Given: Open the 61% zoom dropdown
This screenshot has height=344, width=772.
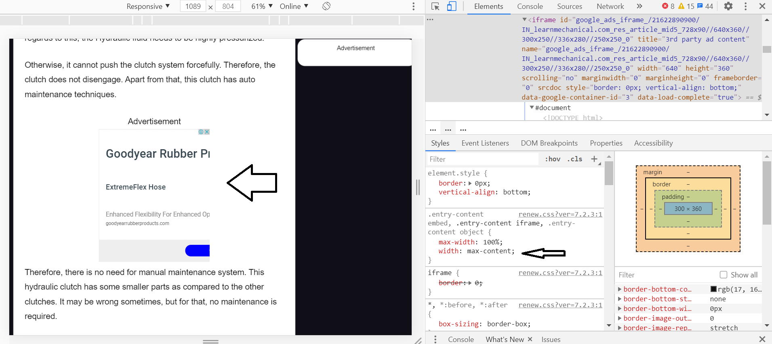Looking at the screenshot, I should (x=262, y=6).
